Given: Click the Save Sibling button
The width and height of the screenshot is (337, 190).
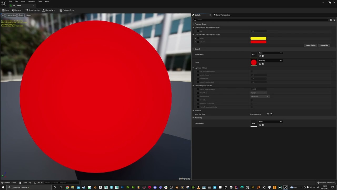Looking at the screenshot, I should click(310, 45).
